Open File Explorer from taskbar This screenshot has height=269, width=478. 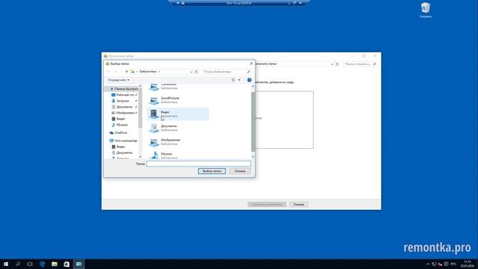click(x=55, y=264)
